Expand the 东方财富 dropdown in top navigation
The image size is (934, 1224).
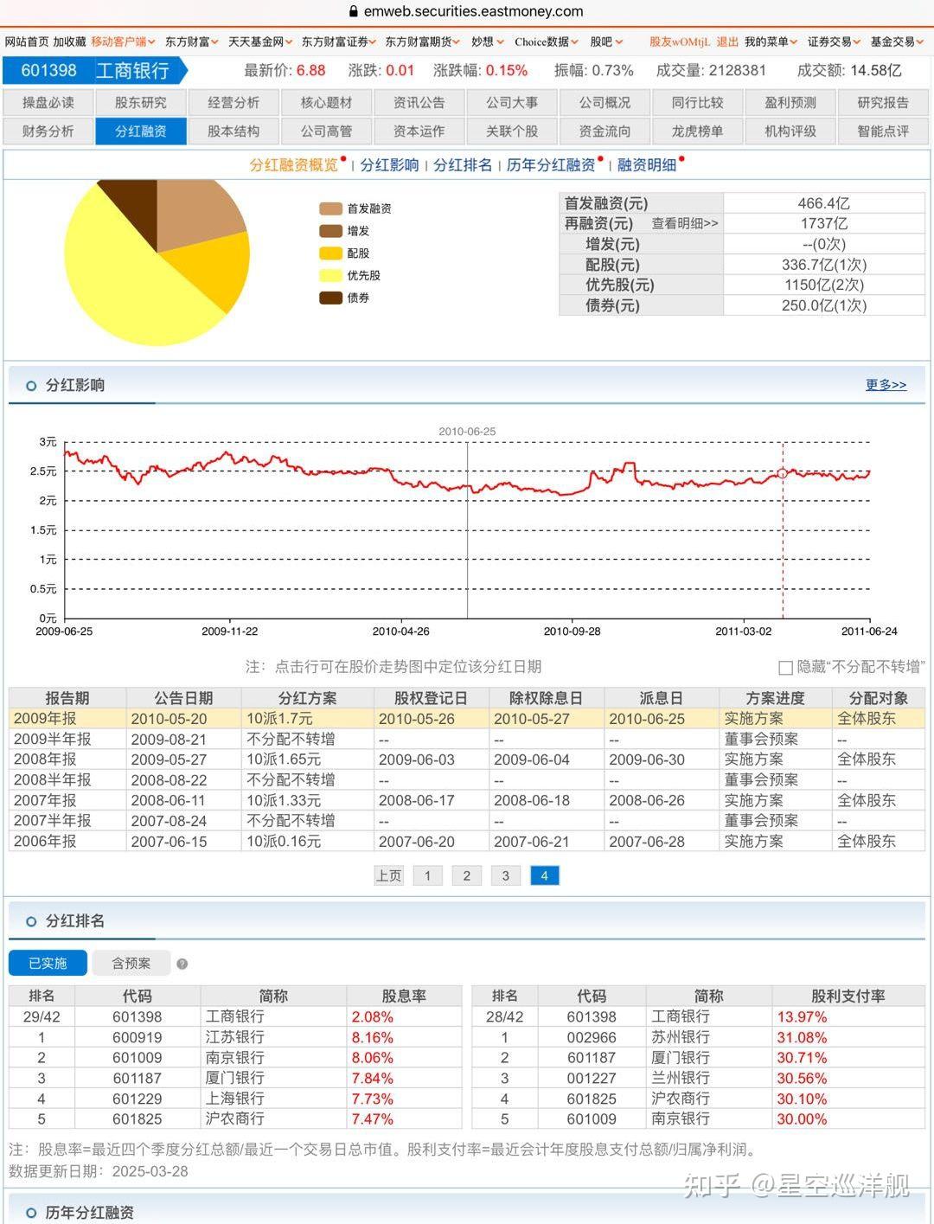191,42
